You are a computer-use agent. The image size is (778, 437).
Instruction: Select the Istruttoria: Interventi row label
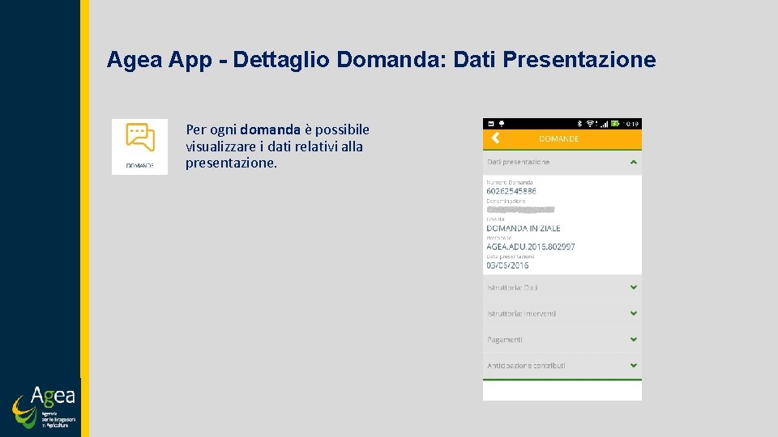point(521,314)
